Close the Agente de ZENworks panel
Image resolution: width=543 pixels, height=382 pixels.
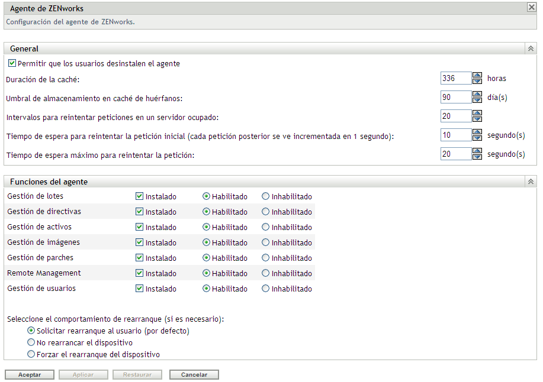point(531,8)
